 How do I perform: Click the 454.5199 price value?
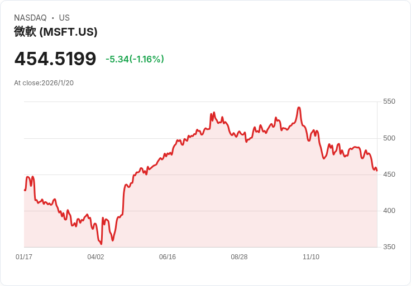[55, 59]
